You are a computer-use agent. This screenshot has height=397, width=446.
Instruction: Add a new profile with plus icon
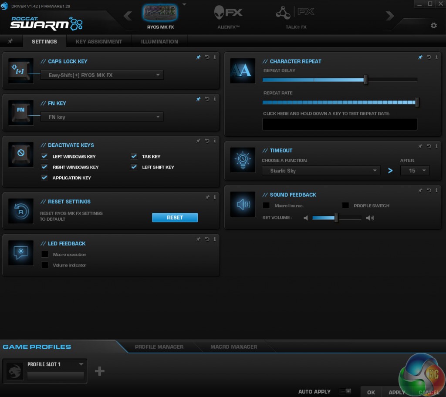[100, 371]
